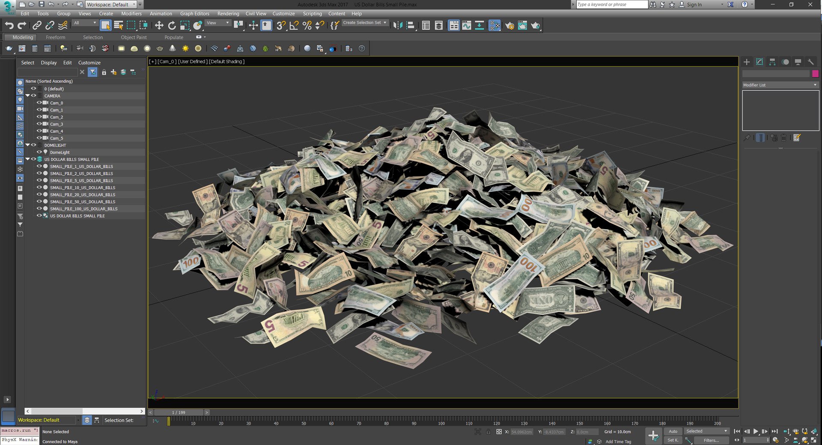Collapse the CAMERA layer tree
Screen dimensions: 822x445
(27, 96)
